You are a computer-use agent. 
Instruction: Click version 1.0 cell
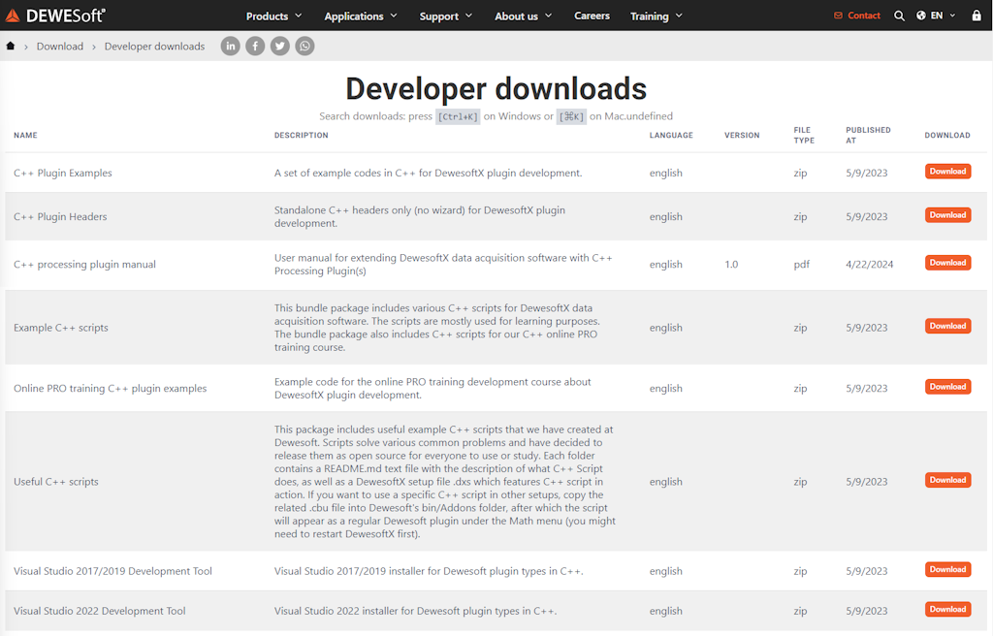(x=731, y=264)
